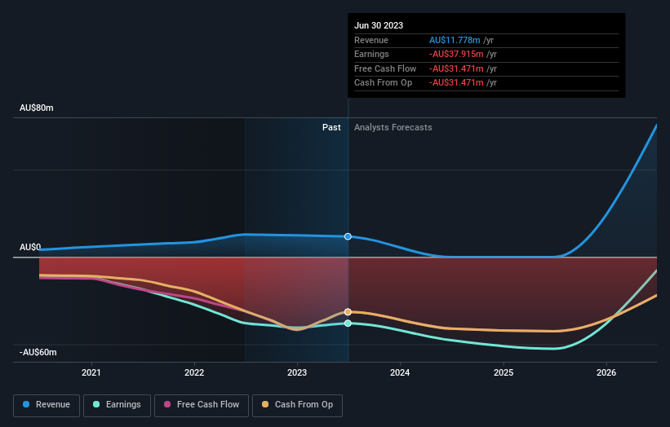670x427 pixels.
Task: Click the AU$0 y-axis label
Action: (30, 248)
